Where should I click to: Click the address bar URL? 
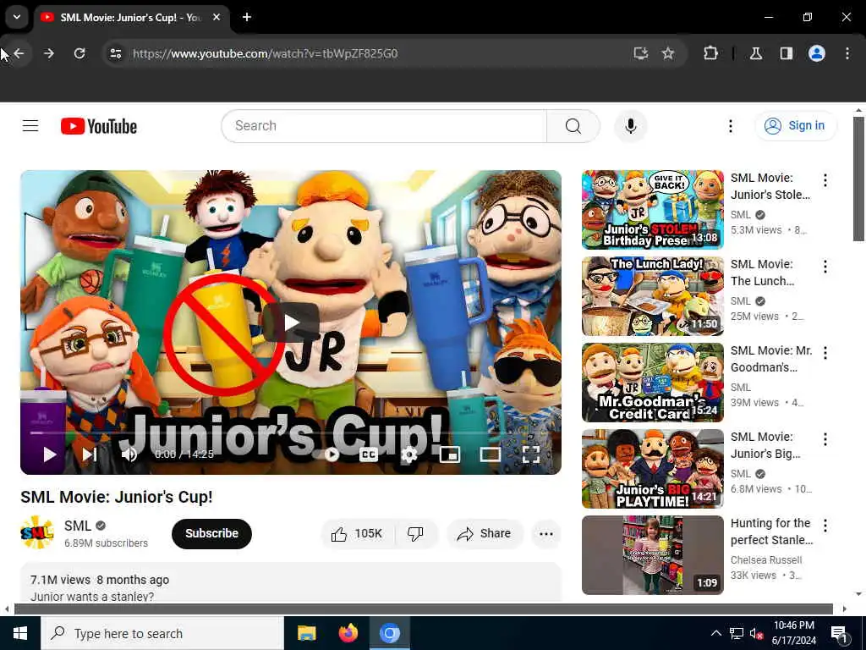coord(265,53)
